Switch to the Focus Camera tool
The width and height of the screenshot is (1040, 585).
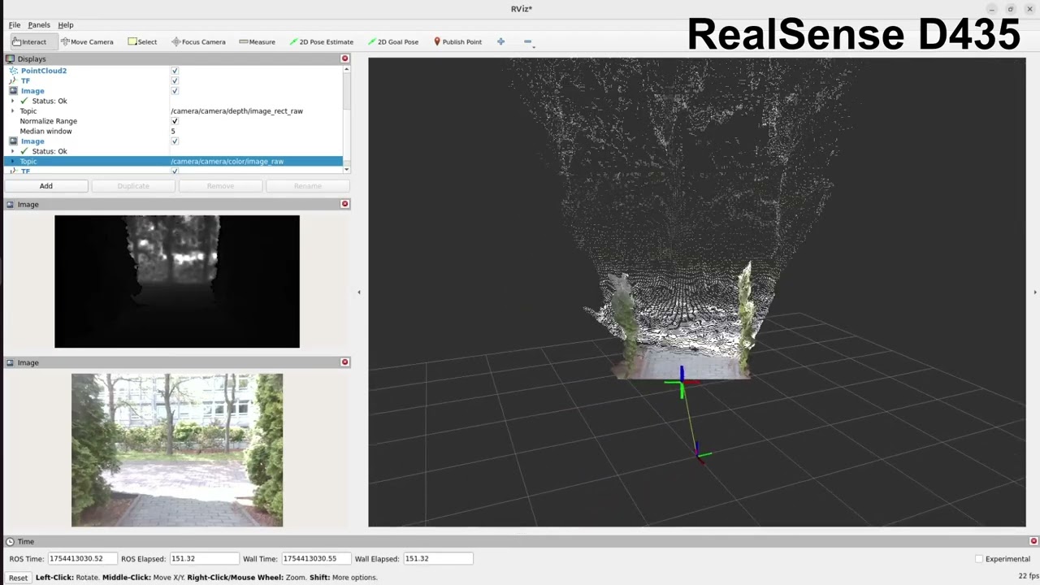click(x=198, y=41)
